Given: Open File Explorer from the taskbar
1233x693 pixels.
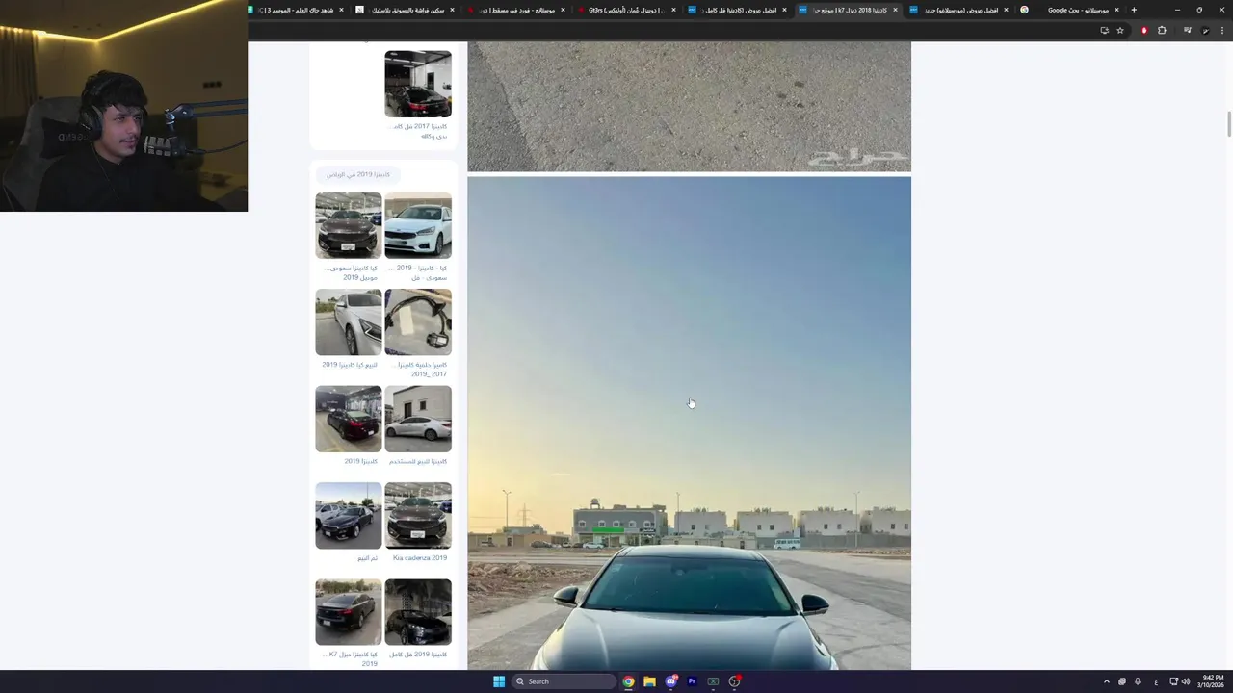Looking at the screenshot, I should pyautogui.click(x=649, y=681).
